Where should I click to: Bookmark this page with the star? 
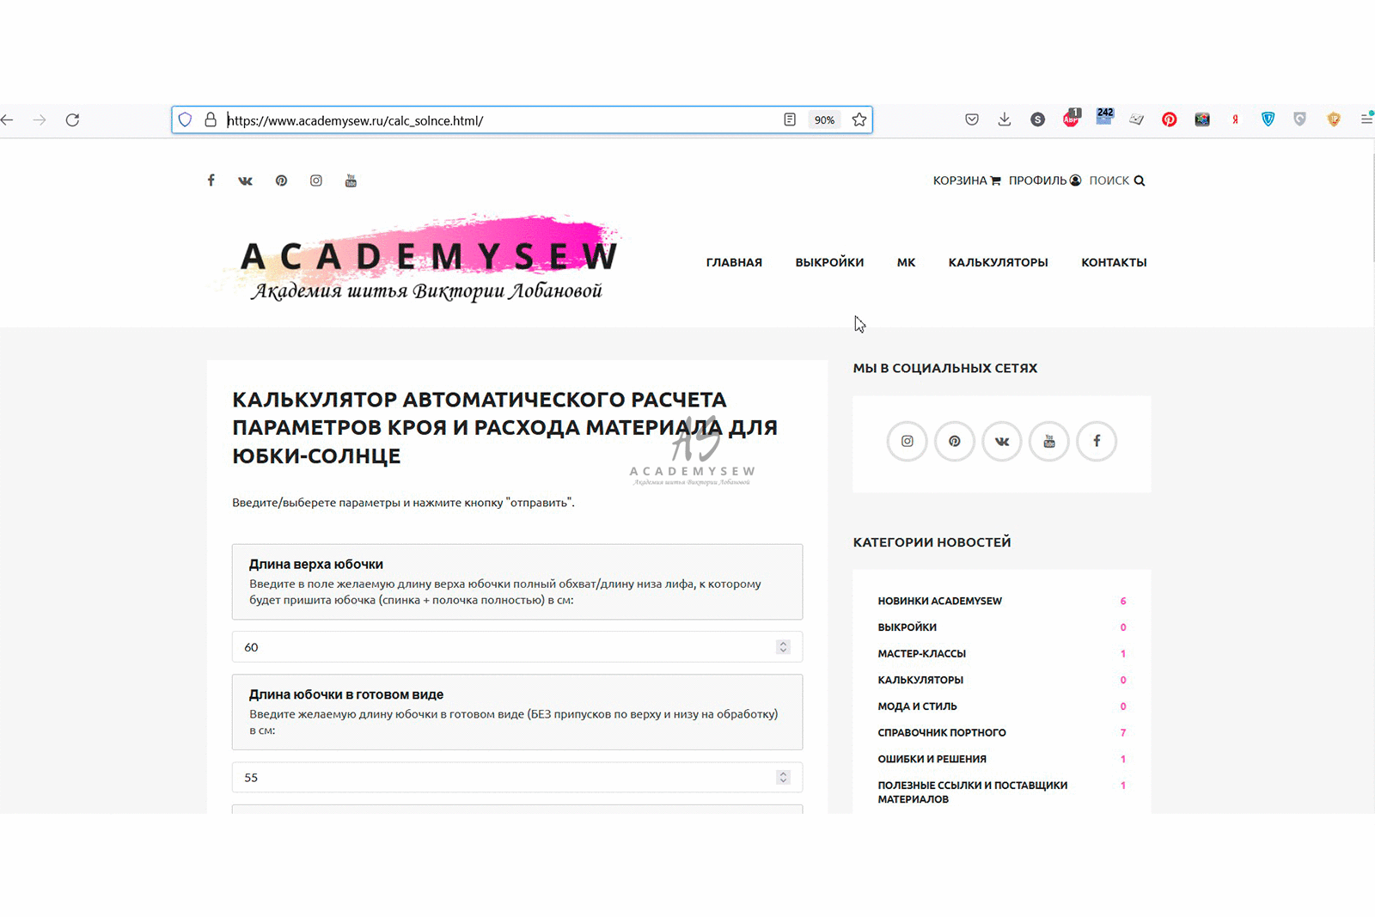859,119
